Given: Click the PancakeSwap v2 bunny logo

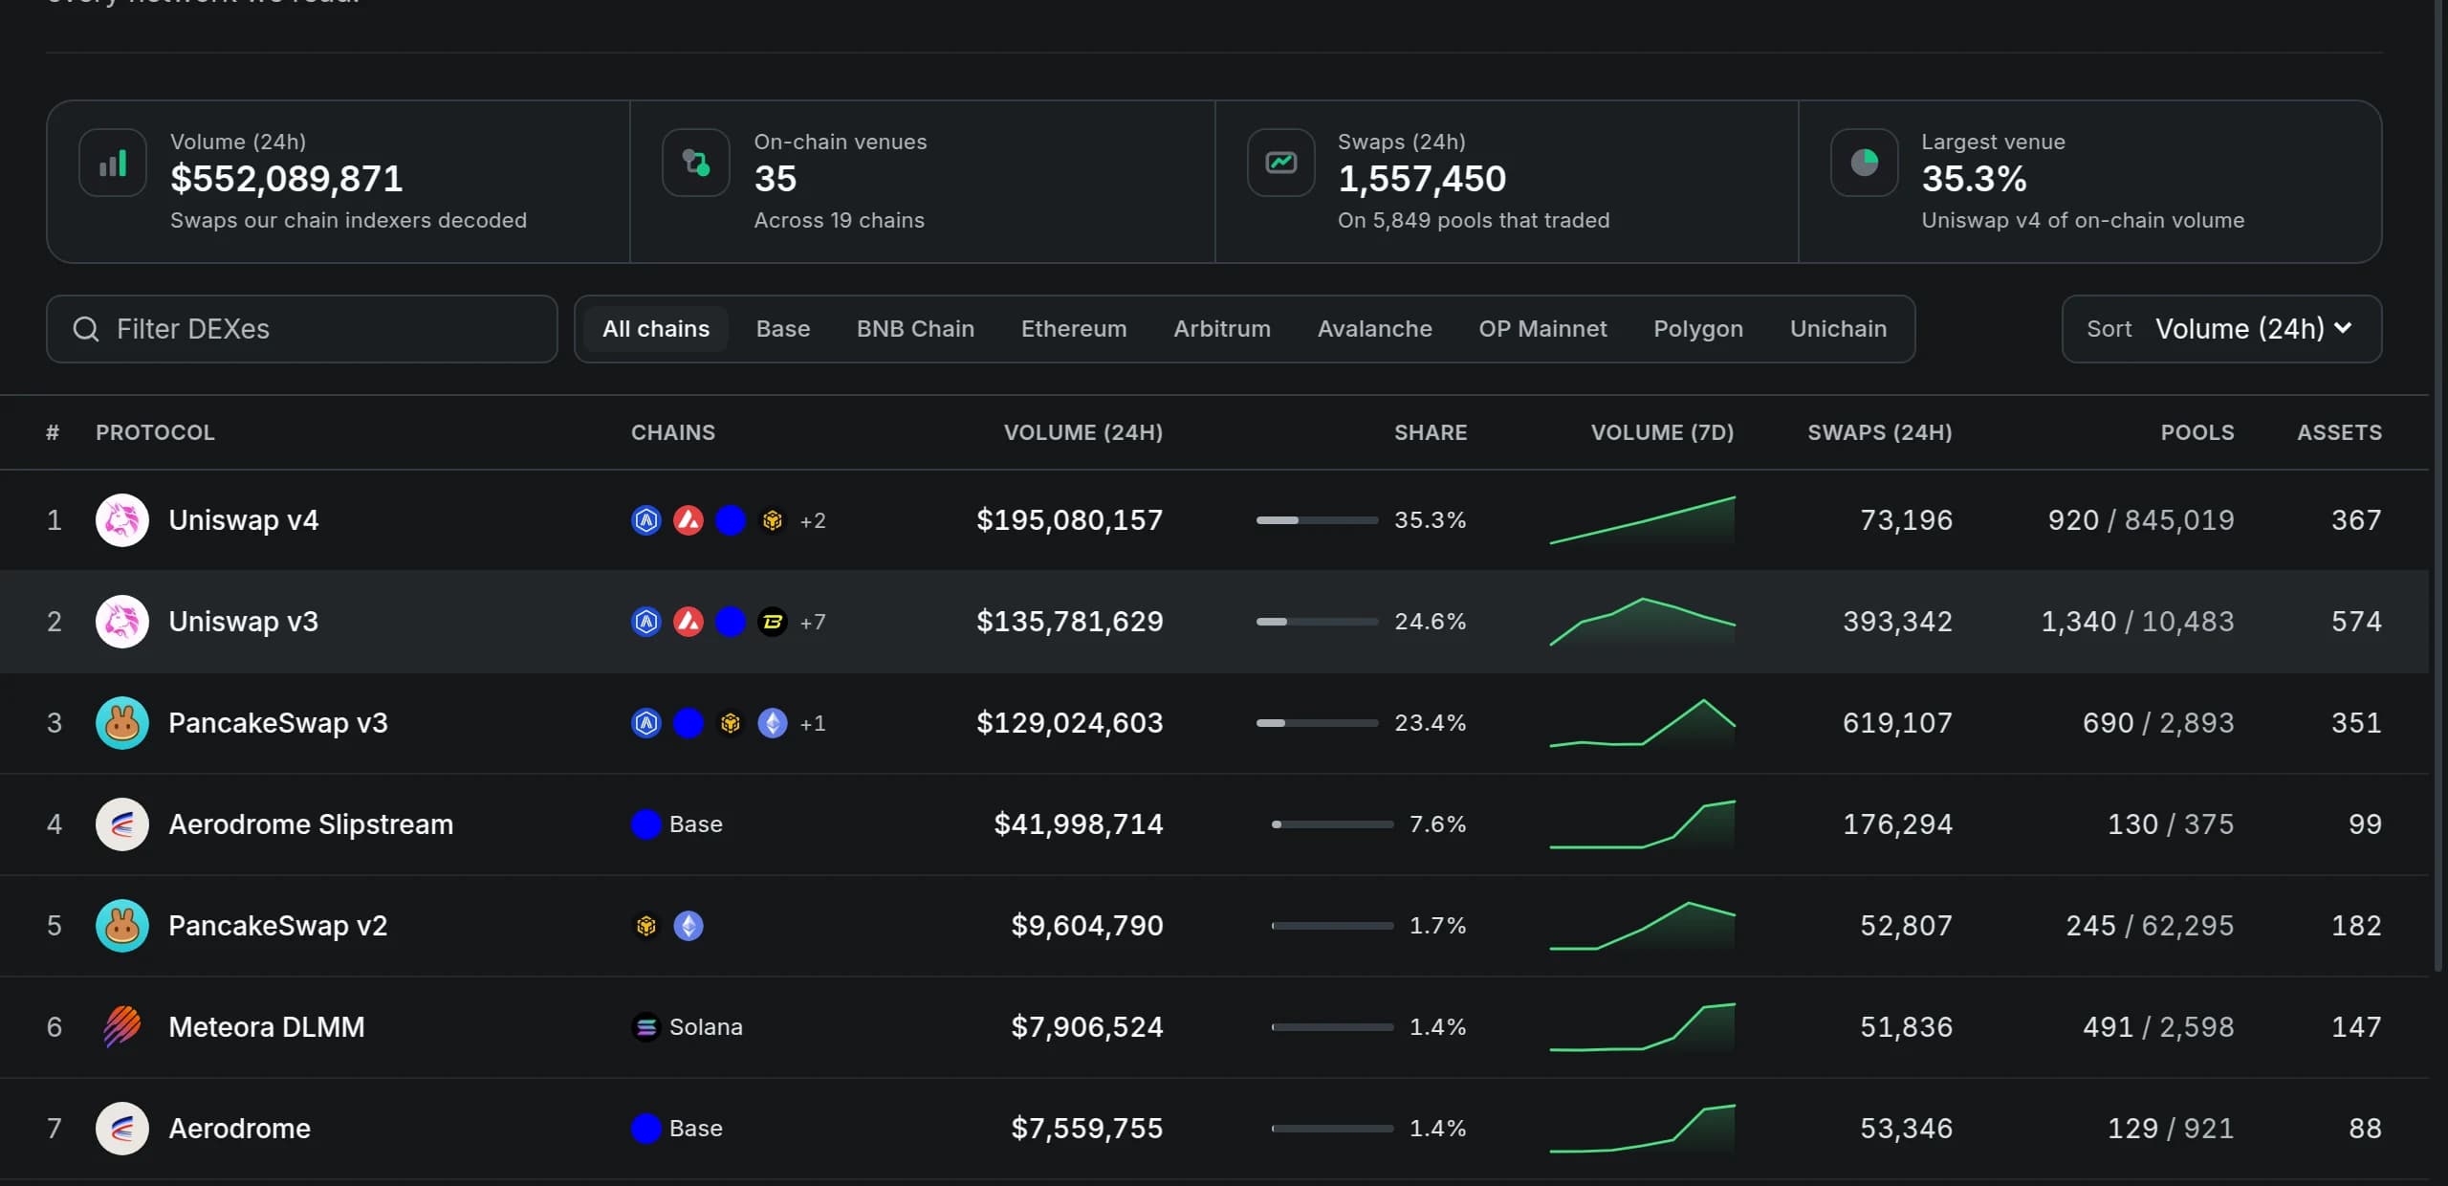Looking at the screenshot, I should point(122,926).
